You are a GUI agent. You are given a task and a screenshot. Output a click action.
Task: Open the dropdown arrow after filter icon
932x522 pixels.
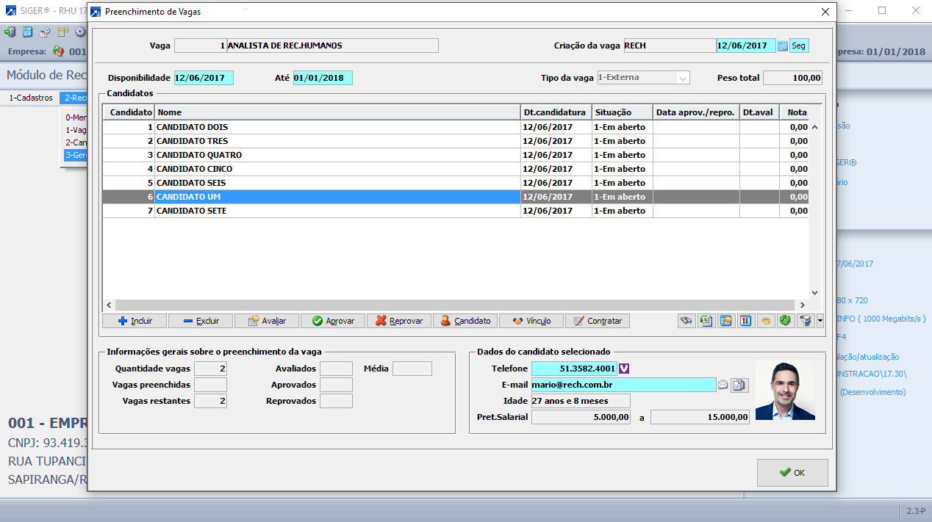[820, 321]
